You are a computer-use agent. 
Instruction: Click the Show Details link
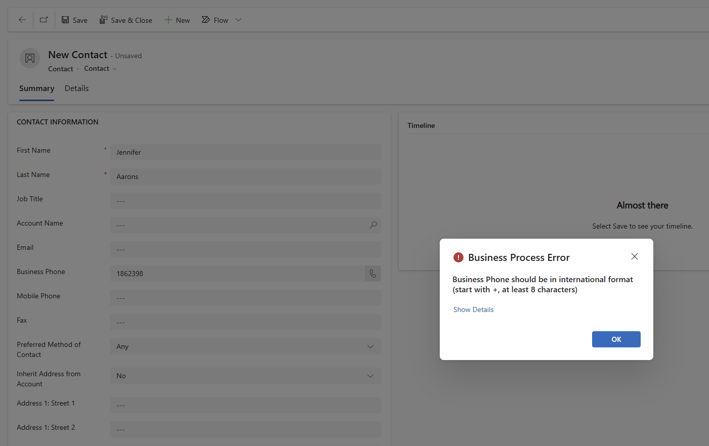pos(473,309)
